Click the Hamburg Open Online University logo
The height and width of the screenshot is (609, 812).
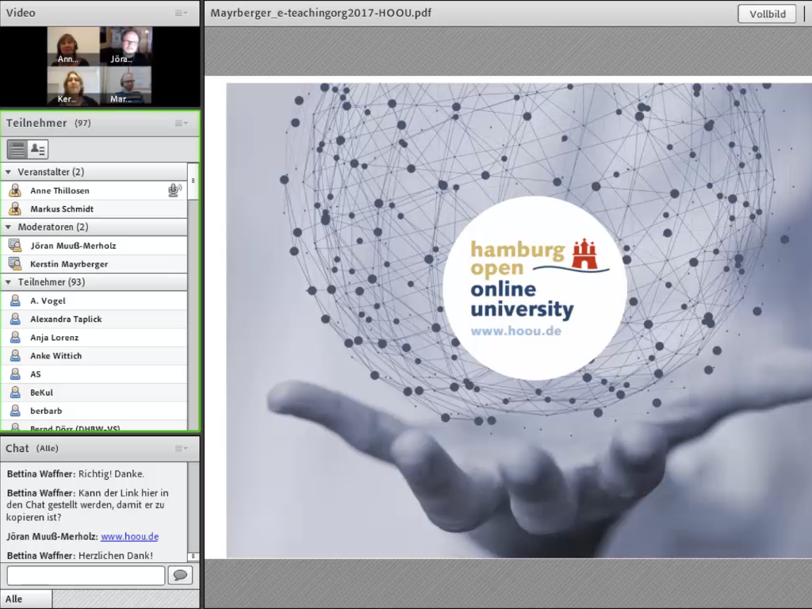534,288
